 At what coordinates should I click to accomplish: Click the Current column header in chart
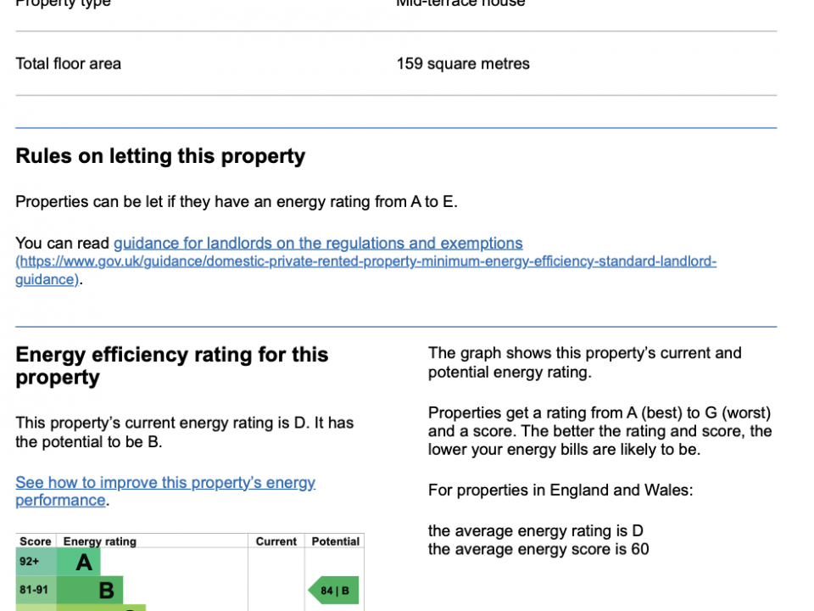pos(276,541)
